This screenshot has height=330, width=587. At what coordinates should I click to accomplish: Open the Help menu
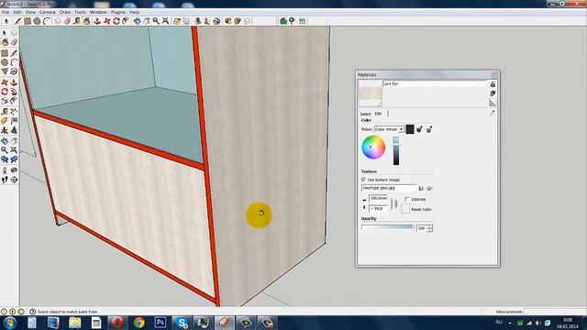pos(135,12)
